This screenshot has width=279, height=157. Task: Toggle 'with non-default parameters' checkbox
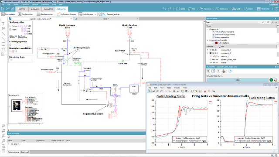(x=213, y=34)
